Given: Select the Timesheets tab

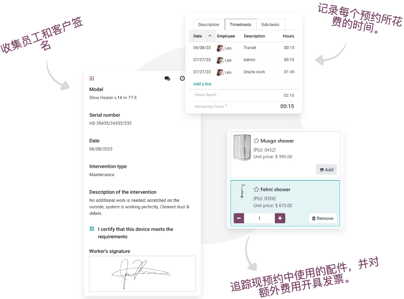Looking at the screenshot, I should 241,24.
